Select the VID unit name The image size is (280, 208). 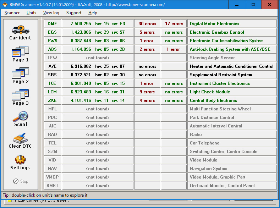click(x=53, y=160)
